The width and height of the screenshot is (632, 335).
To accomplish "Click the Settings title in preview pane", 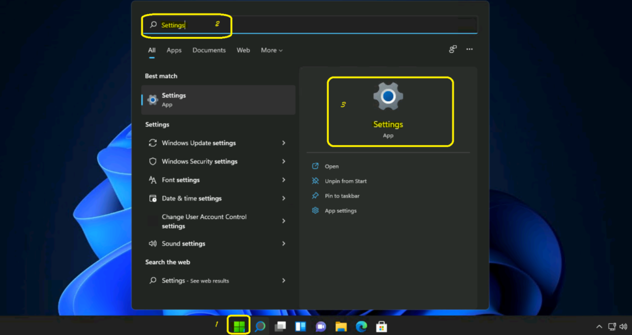I will (x=388, y=125).
